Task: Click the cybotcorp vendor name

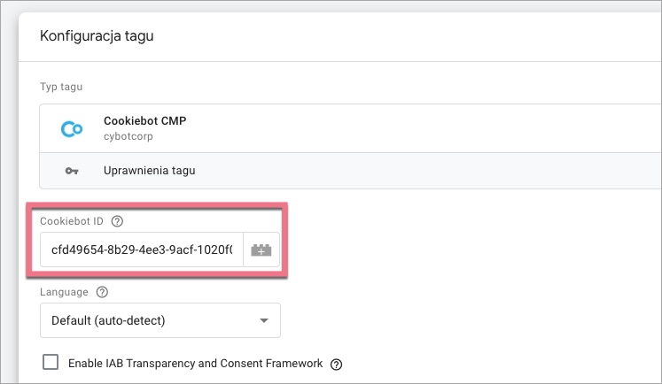Action: click(128, 136)
